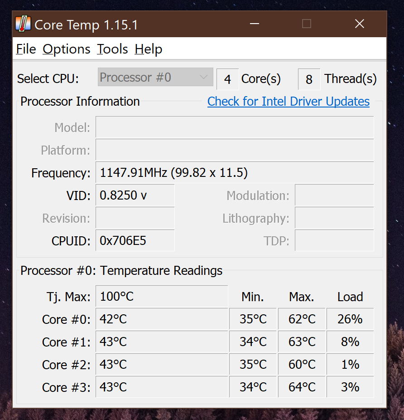The height and width of the screenshot is (420, 404).
Task: Open the File menu
Action: tap(26, 49)
